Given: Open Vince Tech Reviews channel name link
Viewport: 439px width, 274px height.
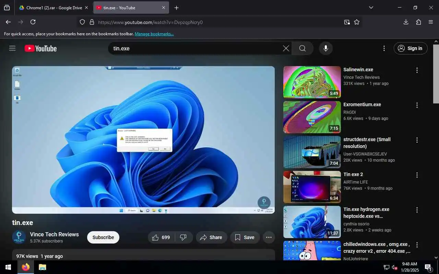Looking at the screenshot, I should click(x=54, y=234).
